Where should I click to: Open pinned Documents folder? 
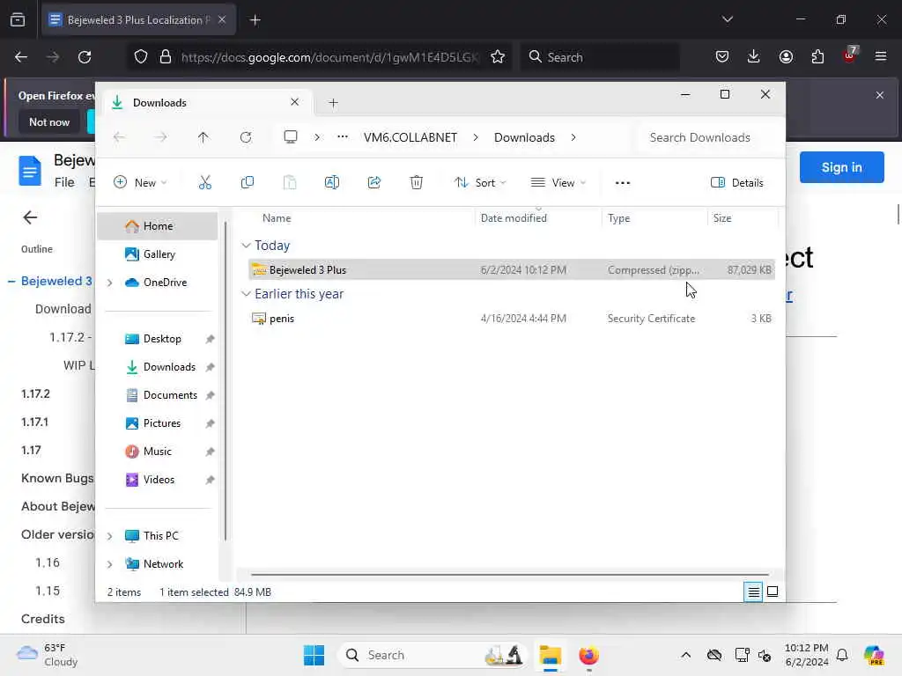click(170, 395)
